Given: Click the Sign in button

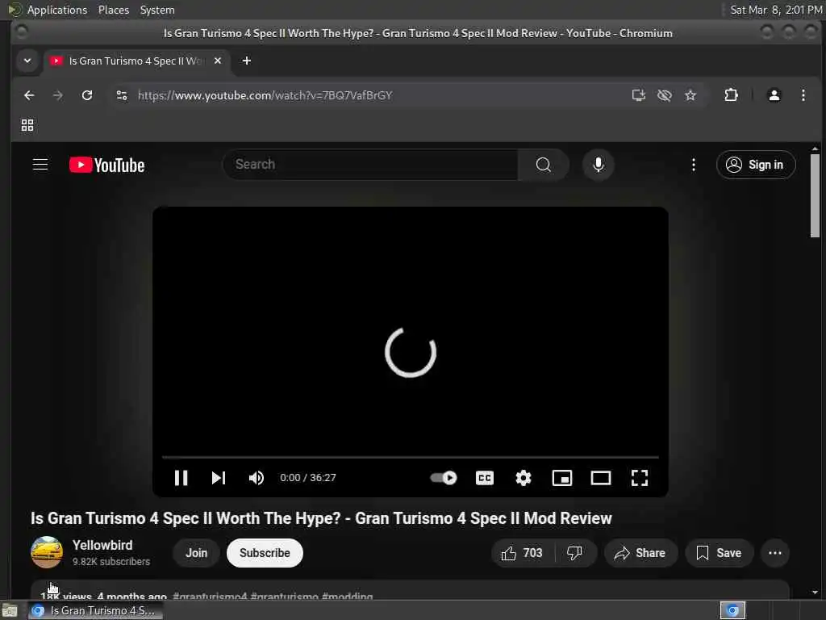Looking at the screenshot, I should [756, 165].
